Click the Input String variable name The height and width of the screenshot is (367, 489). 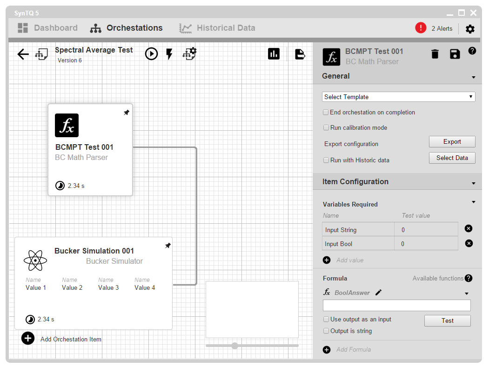[341, 230]
